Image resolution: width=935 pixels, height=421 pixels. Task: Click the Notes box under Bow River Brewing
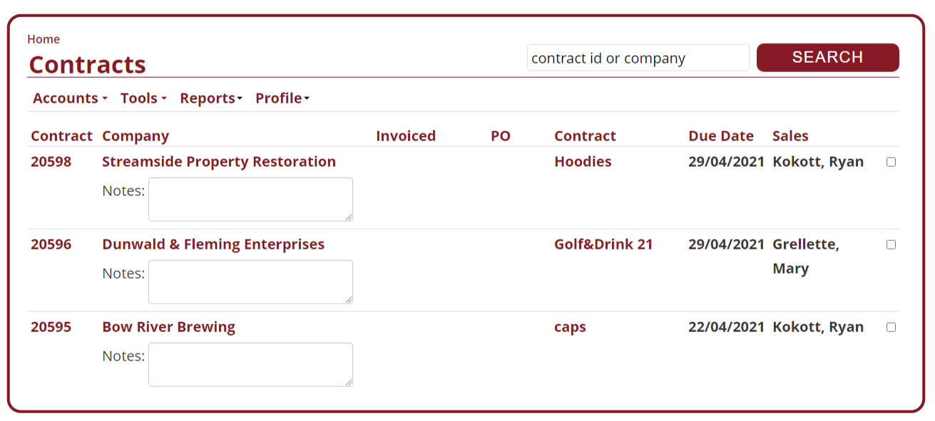tap(250, 365)
